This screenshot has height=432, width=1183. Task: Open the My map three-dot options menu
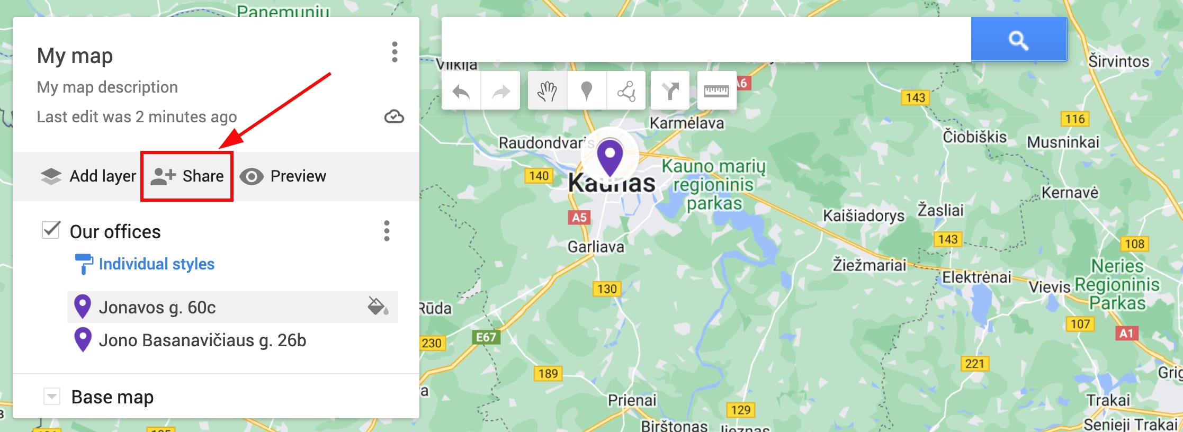coord(395,52)
